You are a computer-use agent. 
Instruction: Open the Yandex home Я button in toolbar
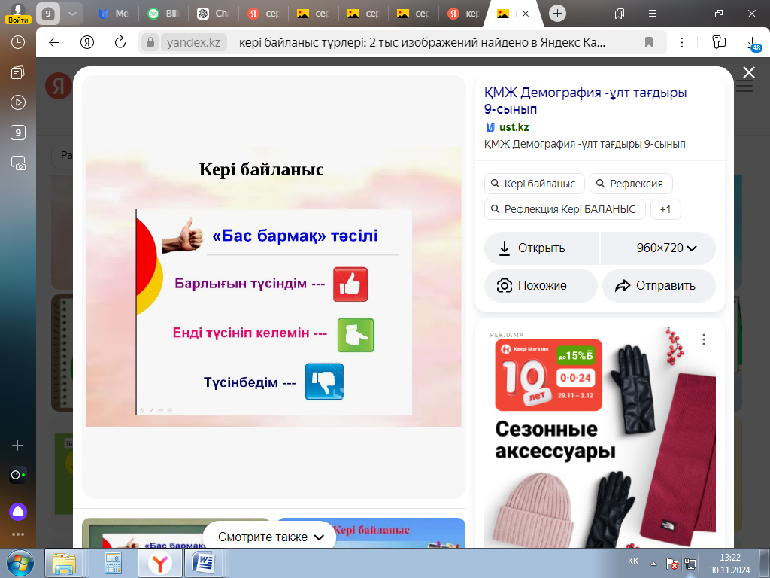pos(87,42)
